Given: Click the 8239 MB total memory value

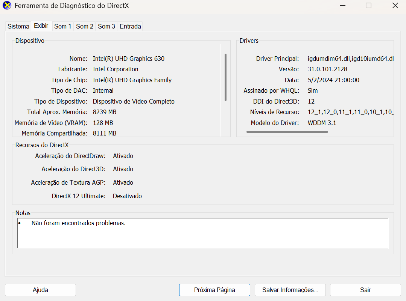Looking at the screenshot, I should [105, 112].
